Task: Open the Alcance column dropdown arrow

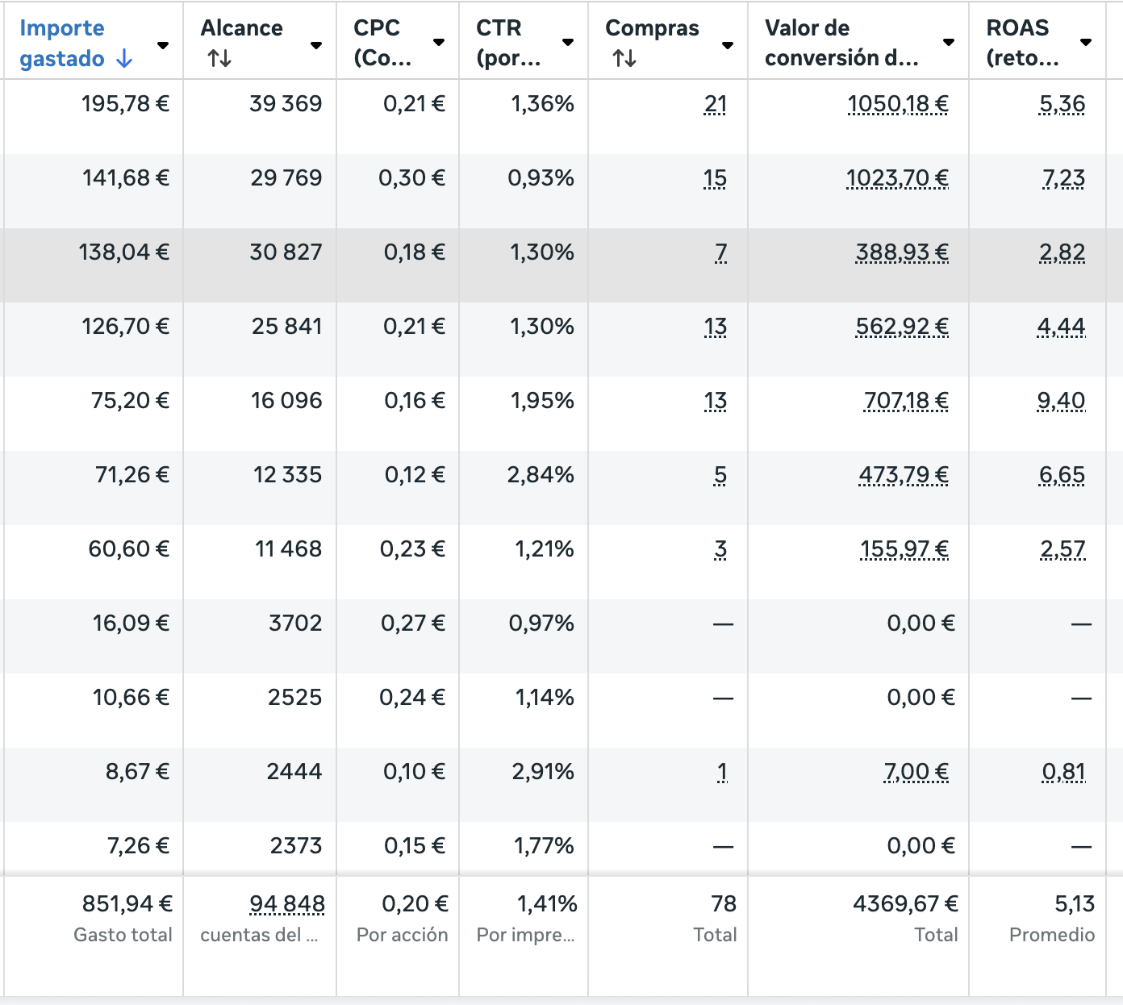Action: 316,45
